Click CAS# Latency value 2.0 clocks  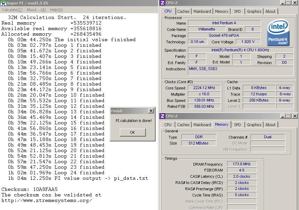coord(242,176)
